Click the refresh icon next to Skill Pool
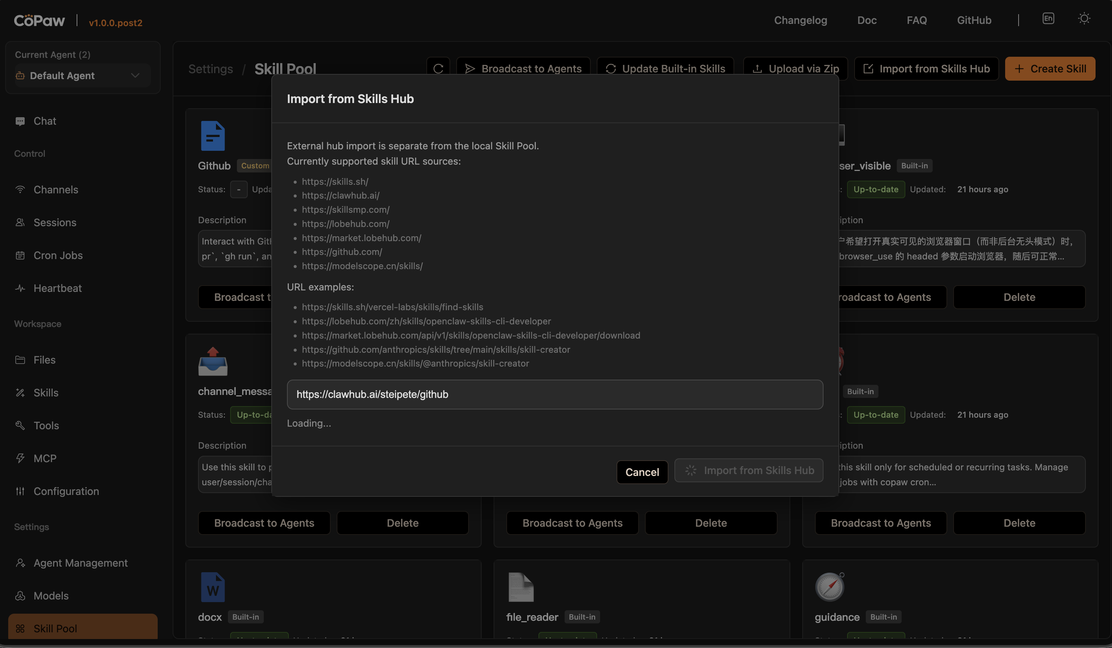This screenshot has width=1112, height=648. [x=438, y=69]
